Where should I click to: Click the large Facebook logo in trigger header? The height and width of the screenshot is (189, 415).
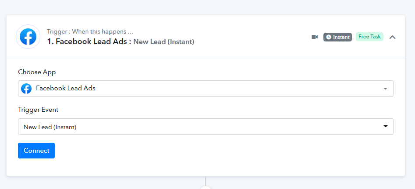[28, 37]
